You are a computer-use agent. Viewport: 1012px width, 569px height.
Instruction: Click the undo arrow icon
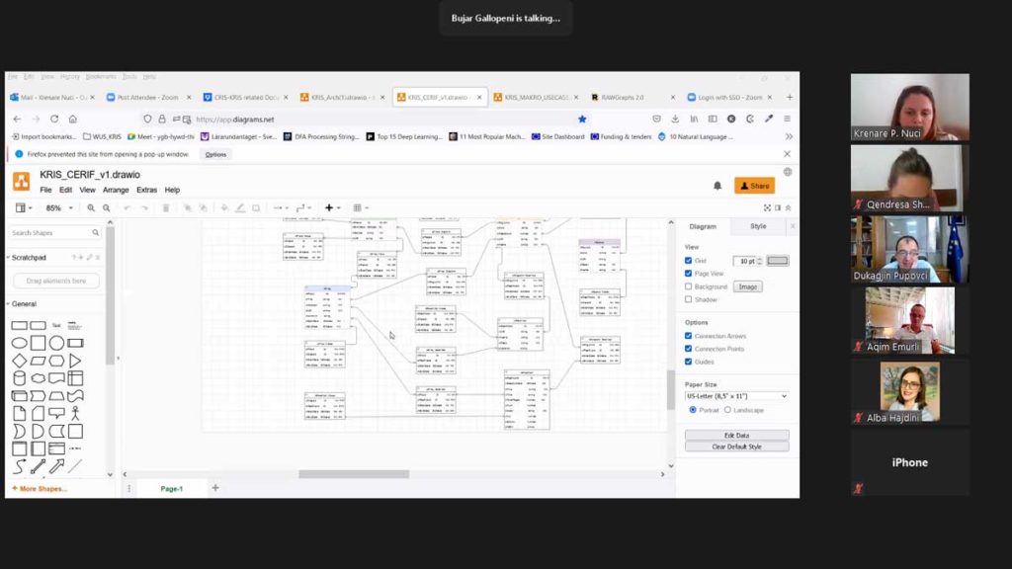click(127, 207)
